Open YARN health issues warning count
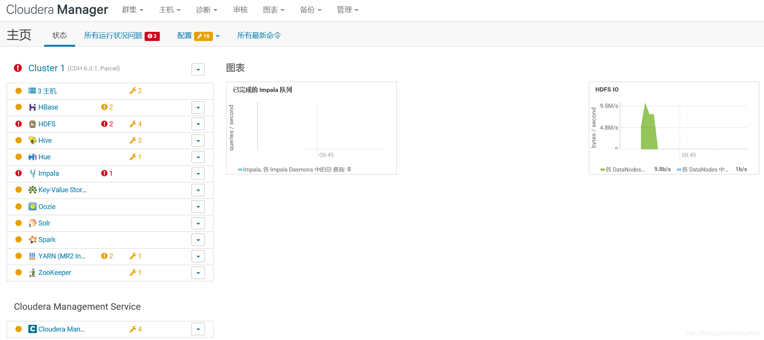Image resolution: width=764 pixels, height=340 pixels. (107, 256)
